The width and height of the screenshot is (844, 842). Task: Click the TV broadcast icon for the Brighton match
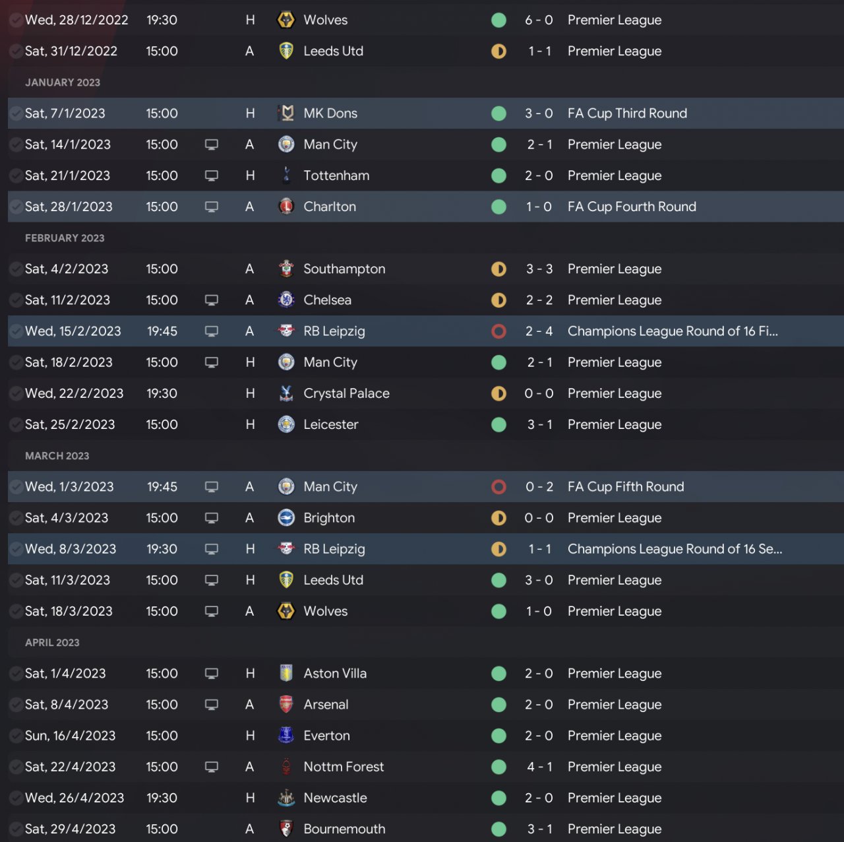pyautogui.click(x=212, y=518)
